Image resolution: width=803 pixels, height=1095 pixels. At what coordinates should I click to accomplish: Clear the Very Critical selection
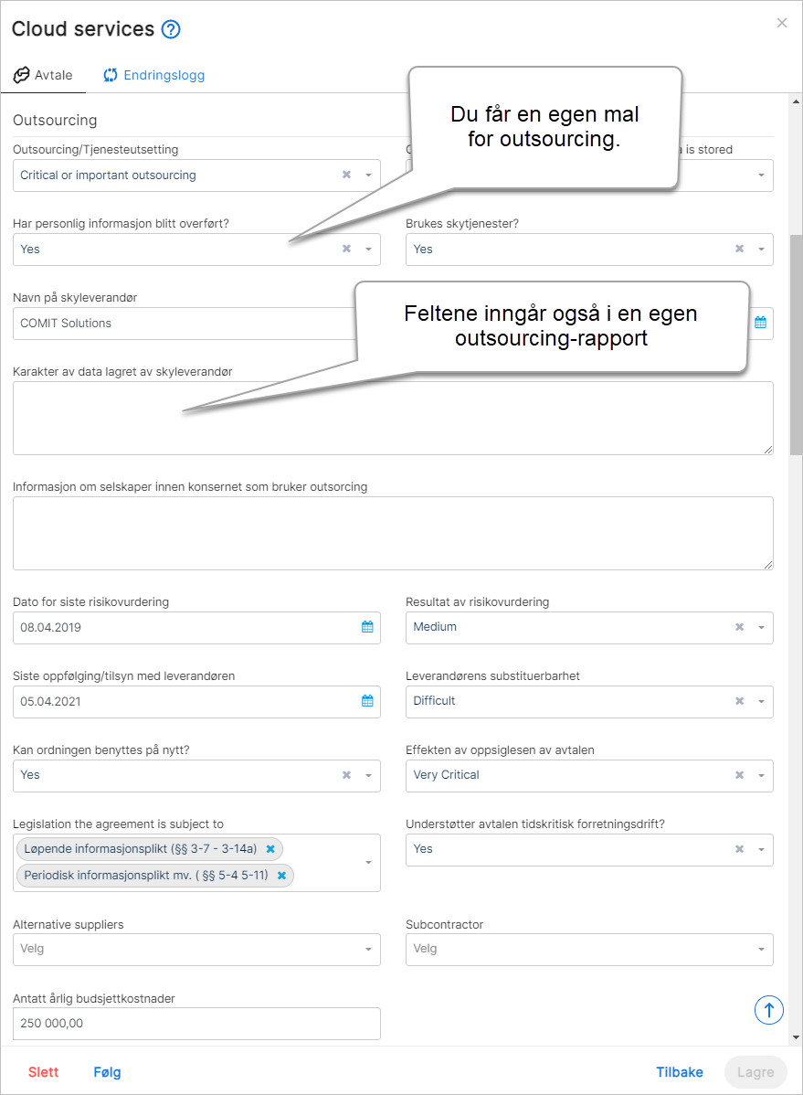[739, 775]
